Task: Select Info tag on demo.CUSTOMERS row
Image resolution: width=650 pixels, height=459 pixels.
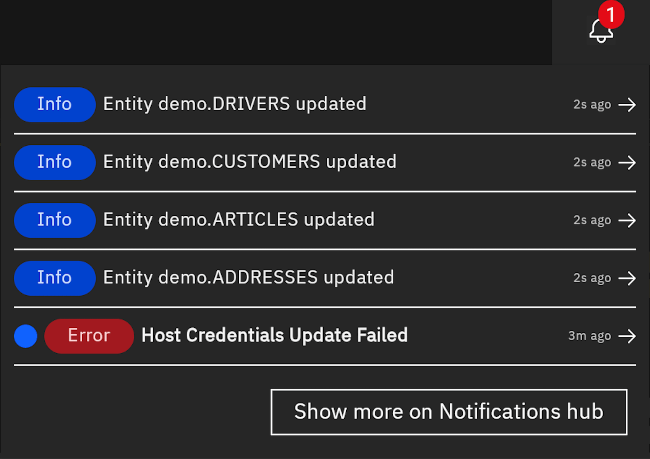Action: (55, 162)
